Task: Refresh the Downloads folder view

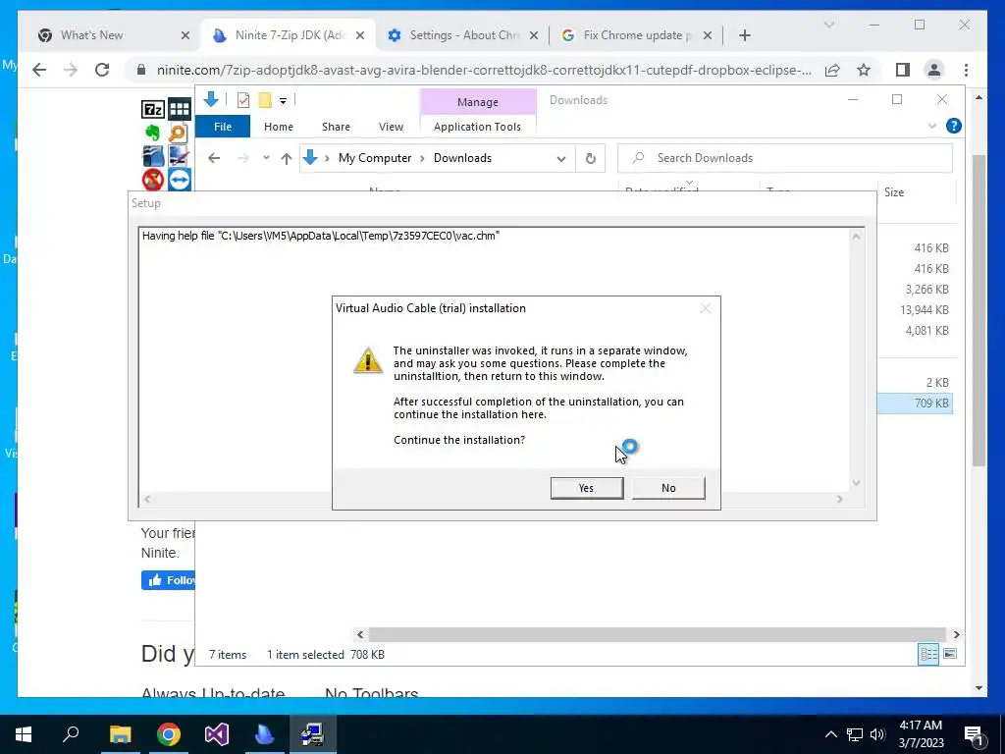Action: [590, 158]
